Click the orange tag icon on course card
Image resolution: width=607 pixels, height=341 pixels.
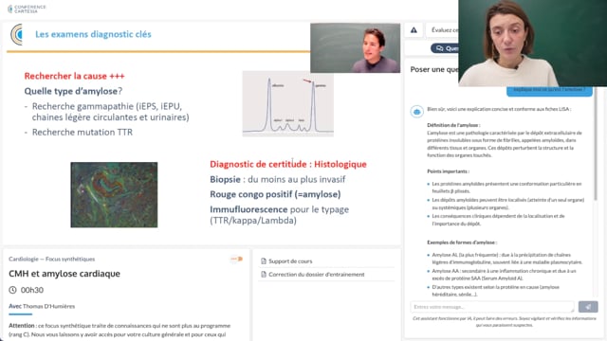pos(236,259)
